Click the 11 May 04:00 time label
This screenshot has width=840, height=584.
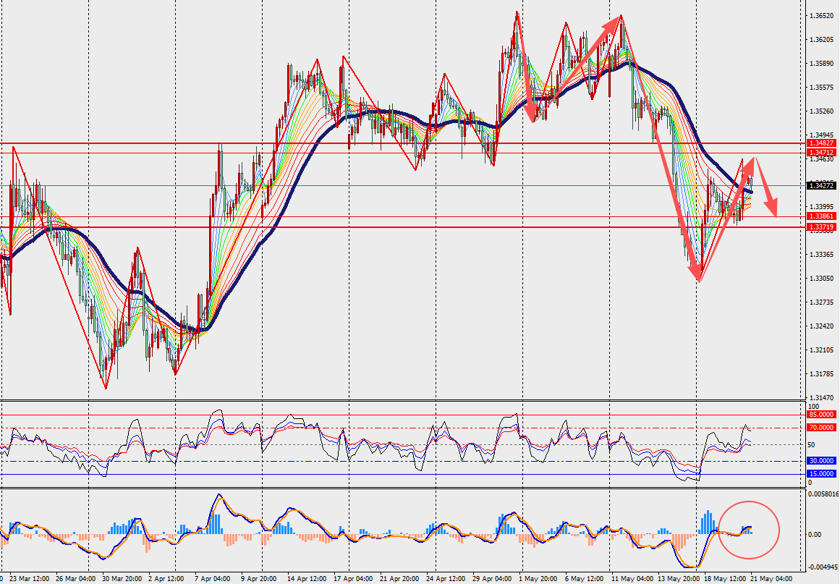[x=631, y=579]
